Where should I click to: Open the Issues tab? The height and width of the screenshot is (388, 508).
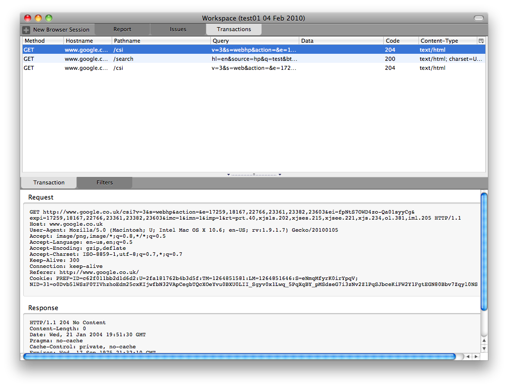coord(178,29)
